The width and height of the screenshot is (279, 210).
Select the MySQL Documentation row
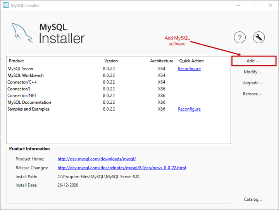[119, 102]
